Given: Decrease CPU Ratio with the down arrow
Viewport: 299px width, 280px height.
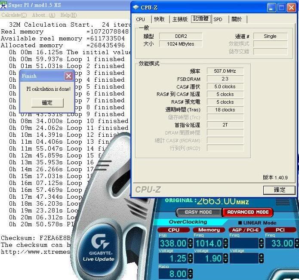Looking at the screenshot, I should coord(190,276).
